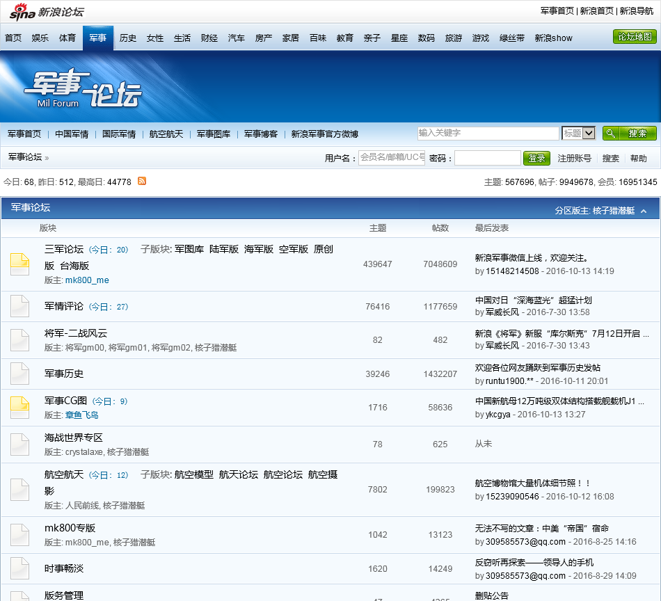Image resolution: width=661 pixels, height=601 pixels.
Task: Click the document icon beside 军情评论
Action: pyautogui.click(x=19, y=306)
